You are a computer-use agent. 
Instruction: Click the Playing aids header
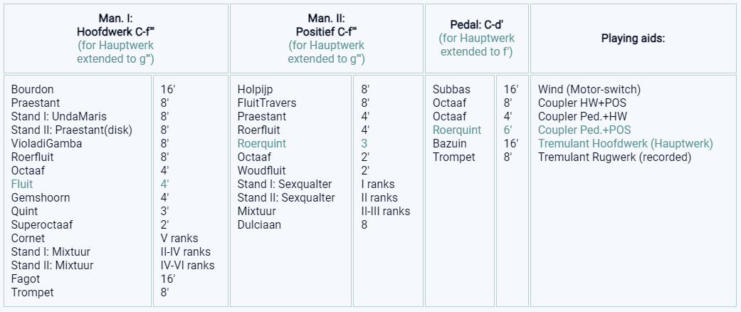633,38
